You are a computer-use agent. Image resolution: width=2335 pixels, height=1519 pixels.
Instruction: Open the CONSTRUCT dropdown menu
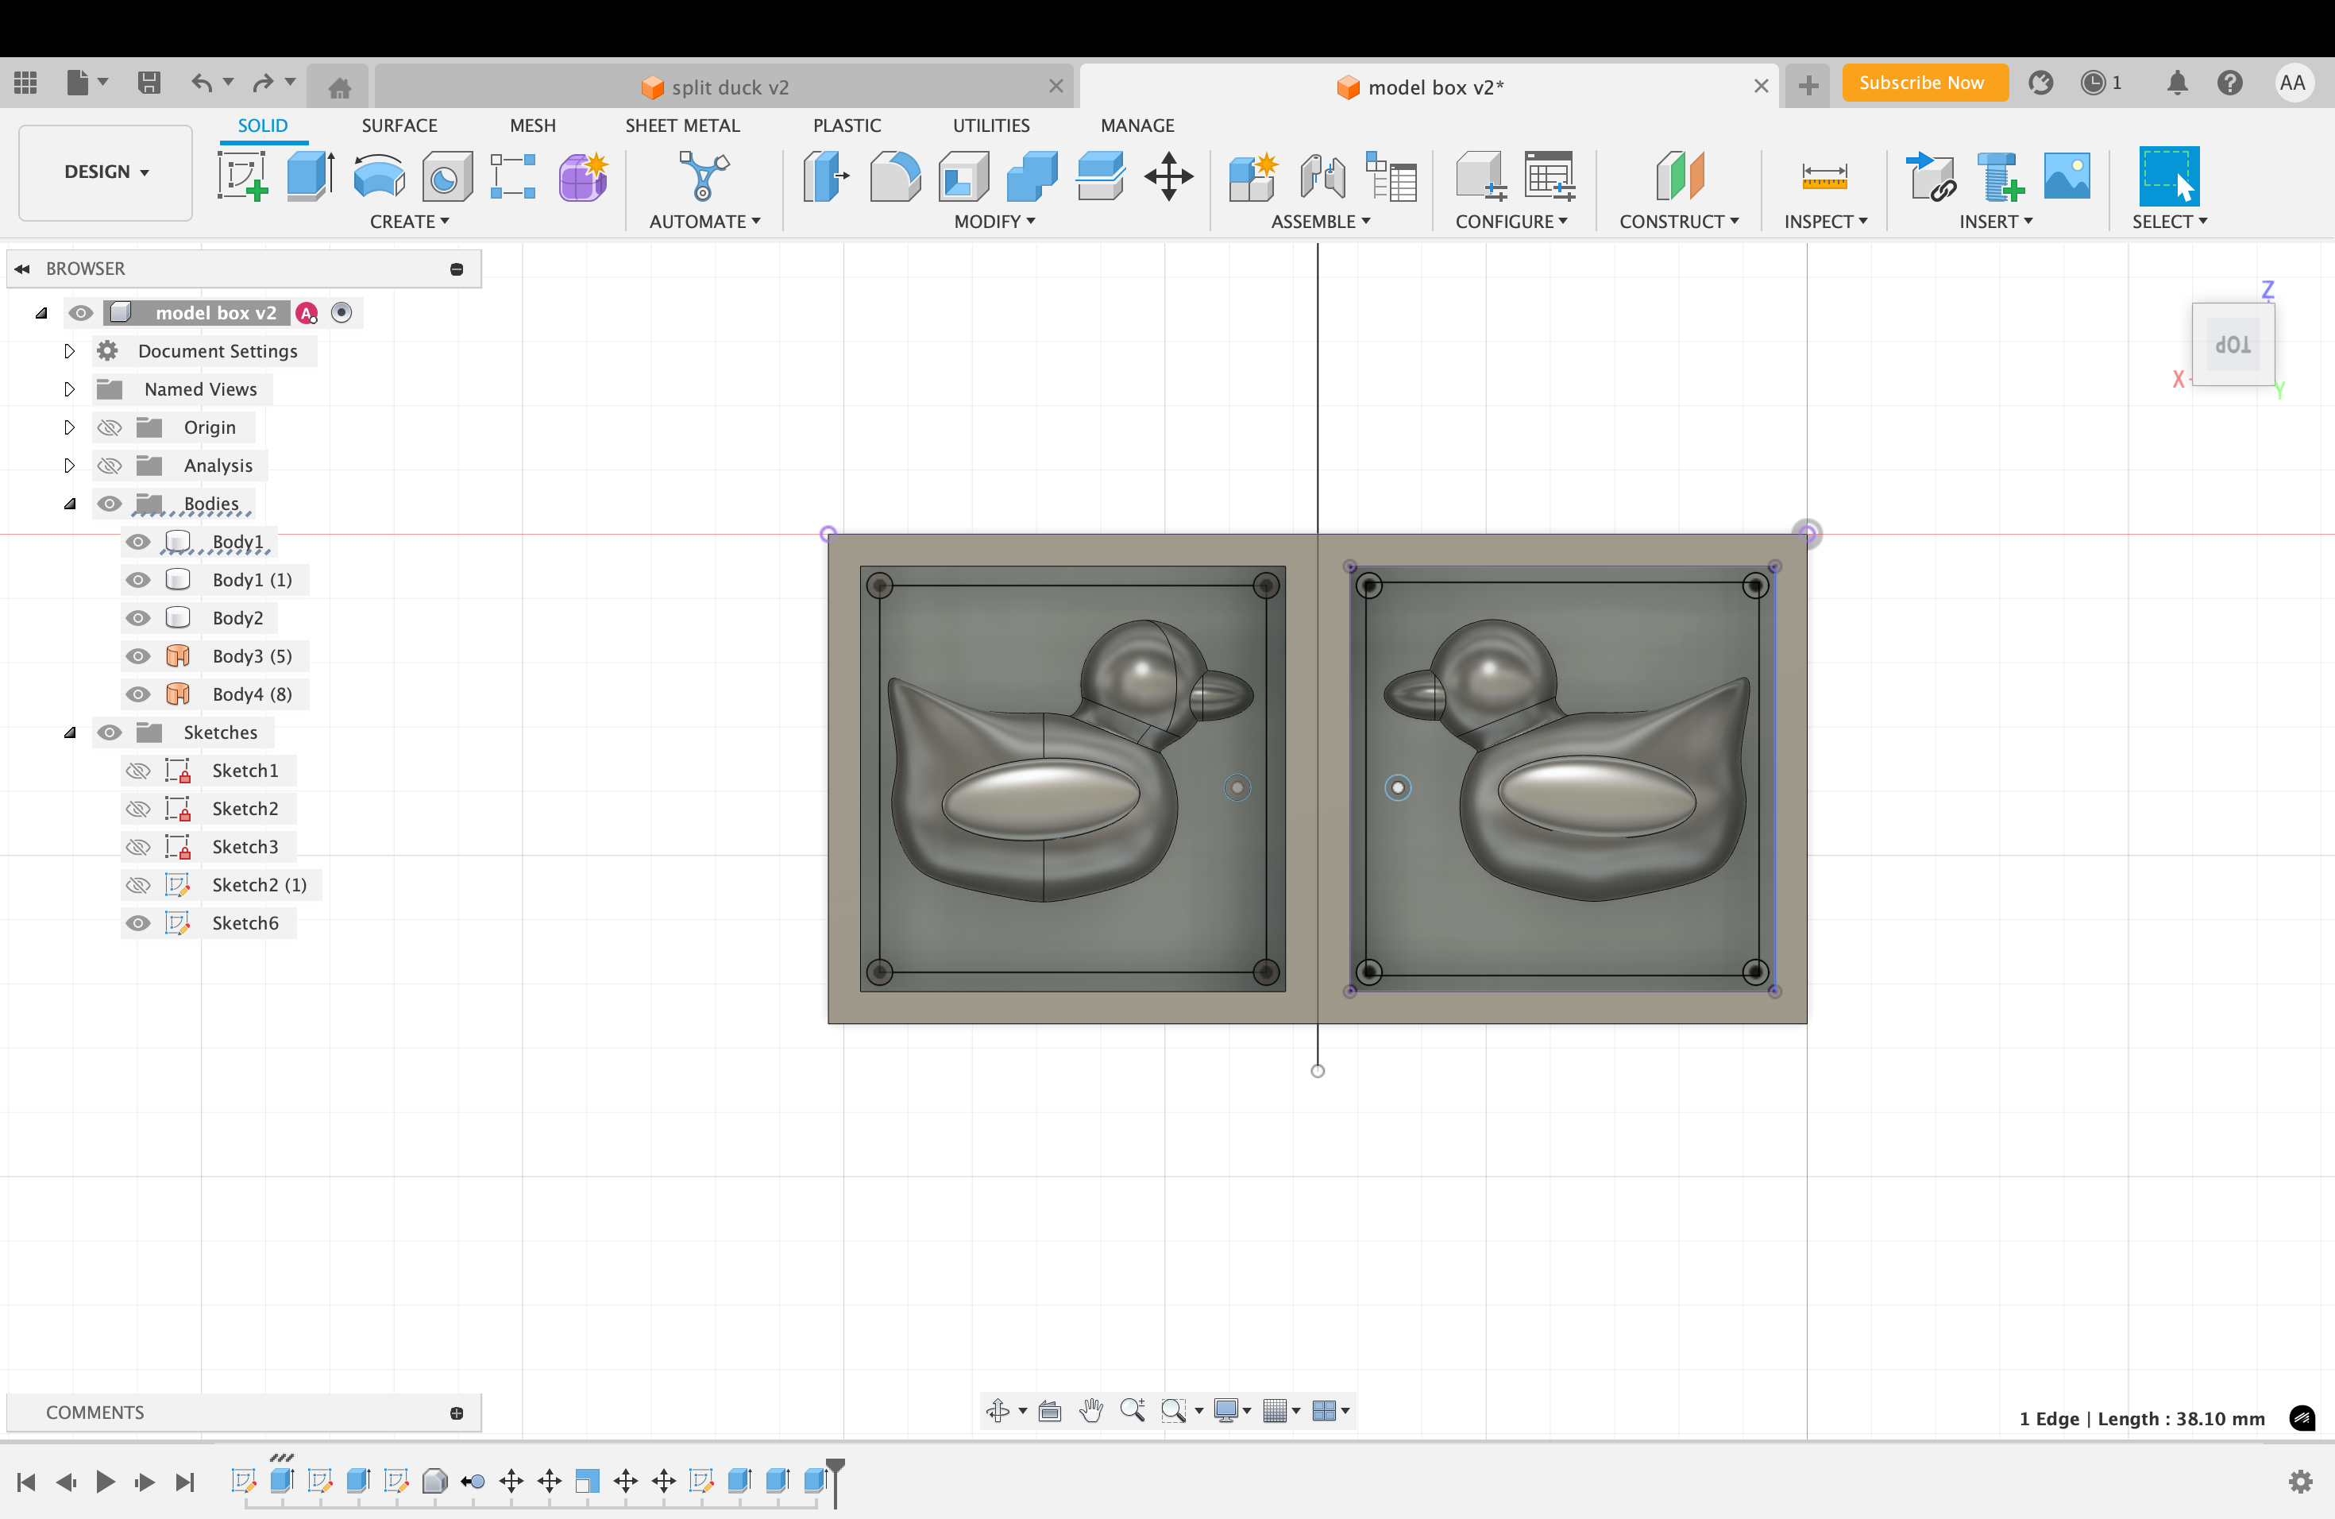(1679, 222)
